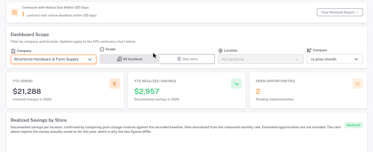Image resolution: width=373 pixels, height=152 pixels.
Task: Click the map pin icon in One store
Action: pos(179,59)
